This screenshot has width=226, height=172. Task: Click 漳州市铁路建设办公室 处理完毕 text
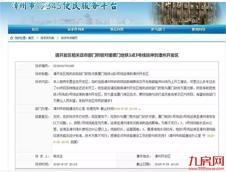(76, 109)
